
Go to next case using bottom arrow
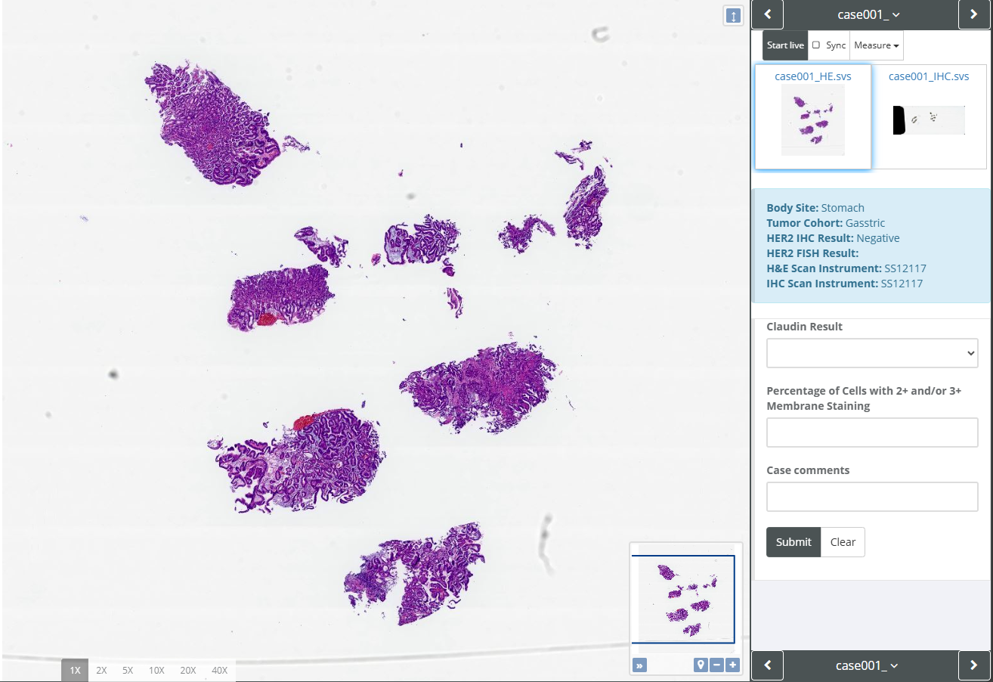coord(974,665)
